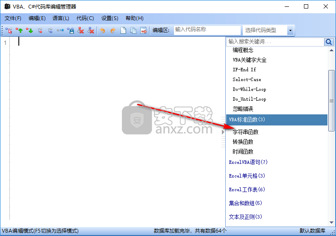The height and width of the screenshot is (236, 336).
Task: Expand the 文本及正则(3) category
Action: pos(245,217)
